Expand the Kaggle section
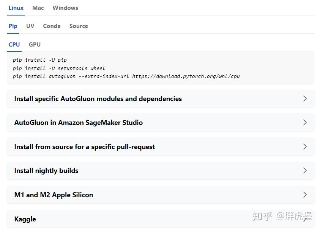320x229 pixels. (25, 219)
